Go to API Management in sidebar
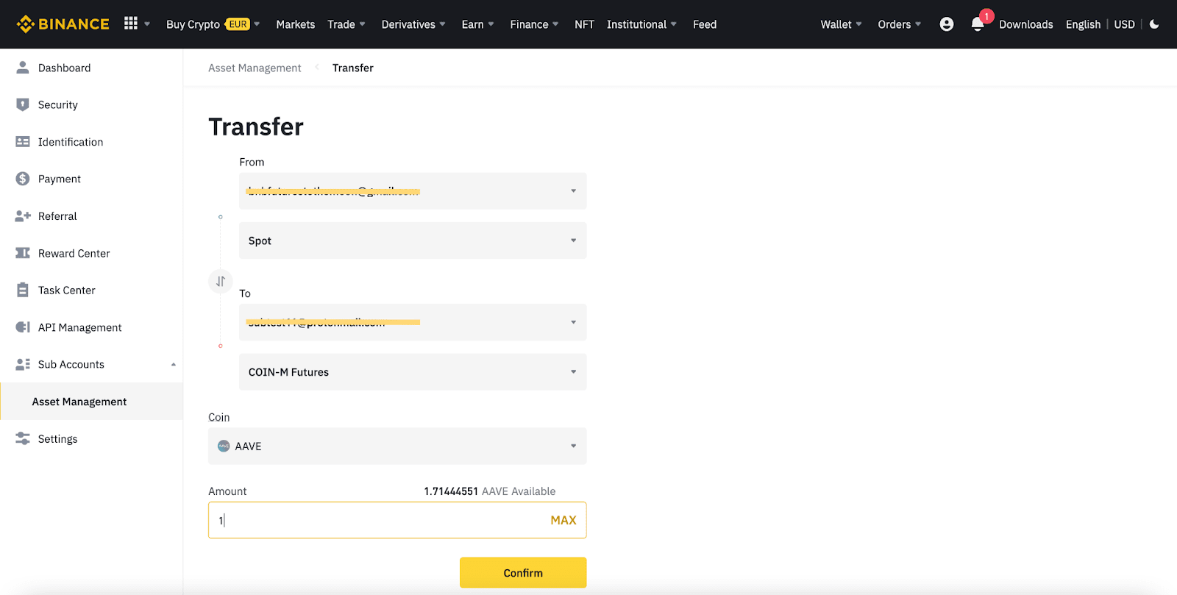 tap(79, 327)
